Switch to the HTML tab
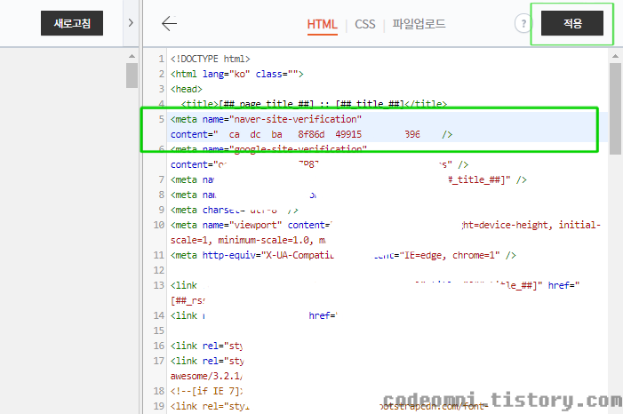The height and width of the screenshot is (414, 623). [323, 24]
